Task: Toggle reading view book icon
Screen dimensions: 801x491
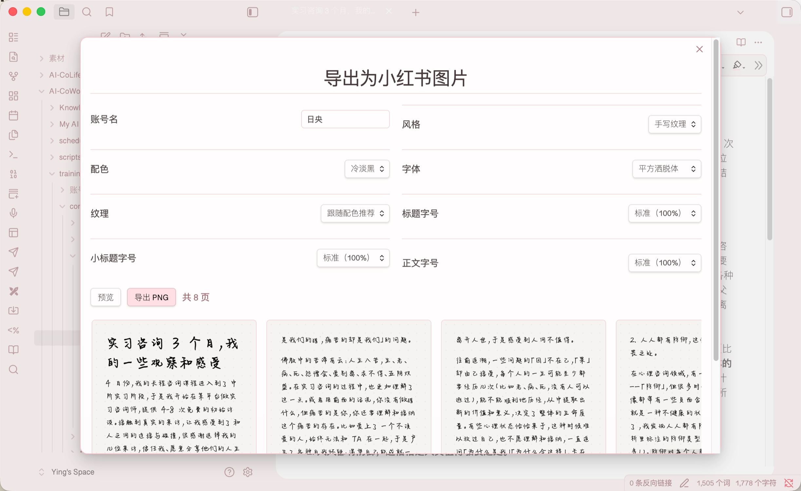Action: click(x=741, y=42)
